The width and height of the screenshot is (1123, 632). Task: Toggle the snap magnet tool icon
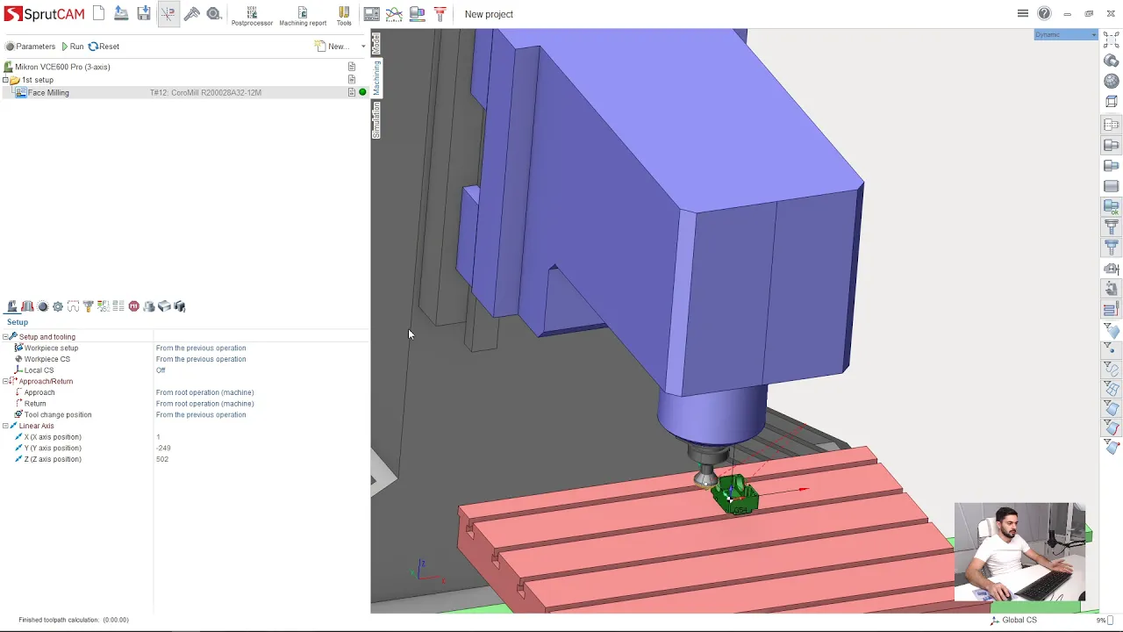[x=168, y=13]
